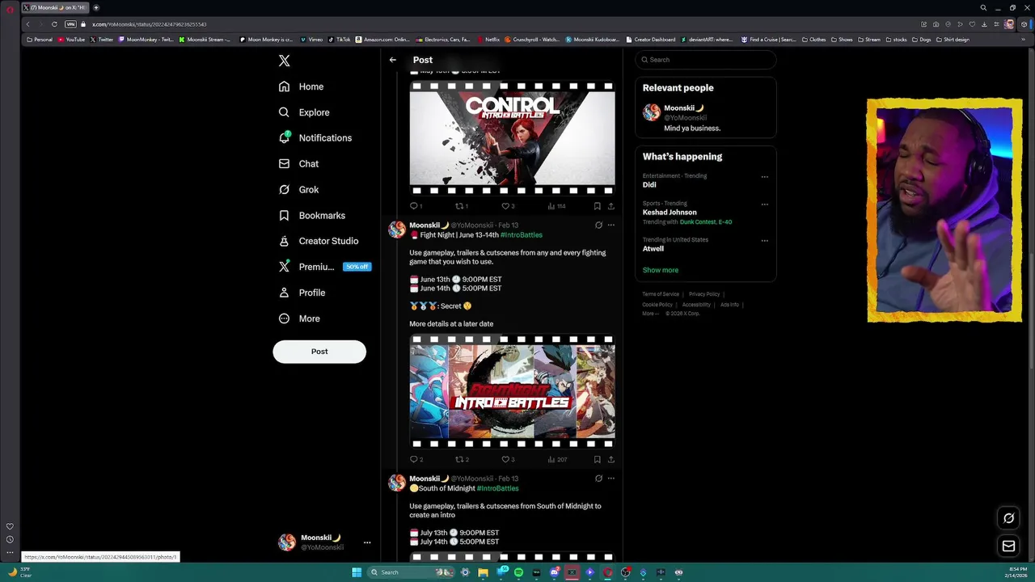Open Discord from the taskbar

[554, 572]
